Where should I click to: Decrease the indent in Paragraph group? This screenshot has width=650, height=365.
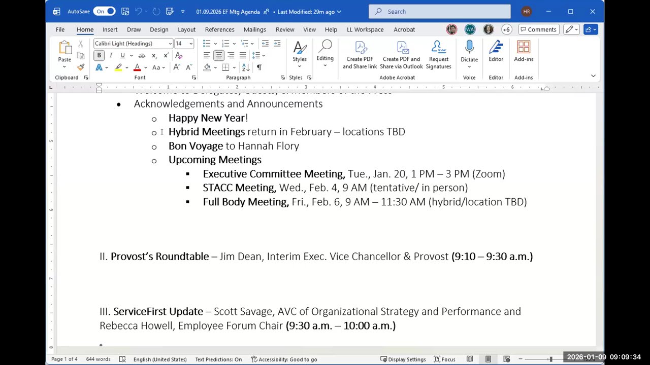tap(265, 44)
